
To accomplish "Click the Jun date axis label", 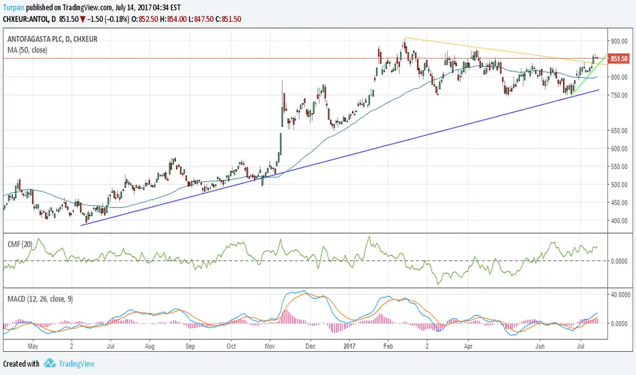I will coord(540,346).
